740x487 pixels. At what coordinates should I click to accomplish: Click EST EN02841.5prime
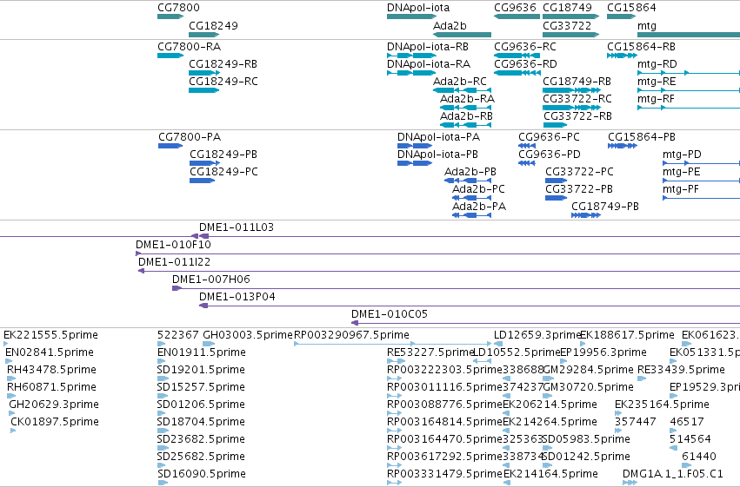click(9, 361)
